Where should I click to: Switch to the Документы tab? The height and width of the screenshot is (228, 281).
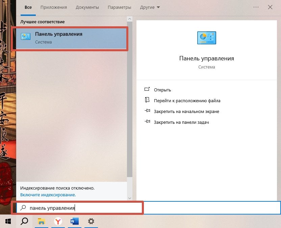pyautogui.click(x=87, y=7)
